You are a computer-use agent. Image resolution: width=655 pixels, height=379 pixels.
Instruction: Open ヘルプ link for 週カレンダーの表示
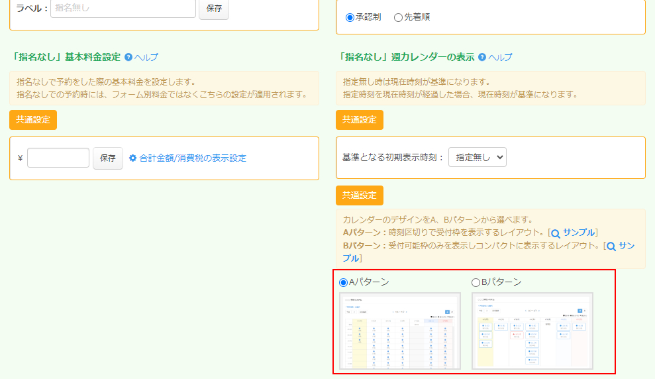500,57
